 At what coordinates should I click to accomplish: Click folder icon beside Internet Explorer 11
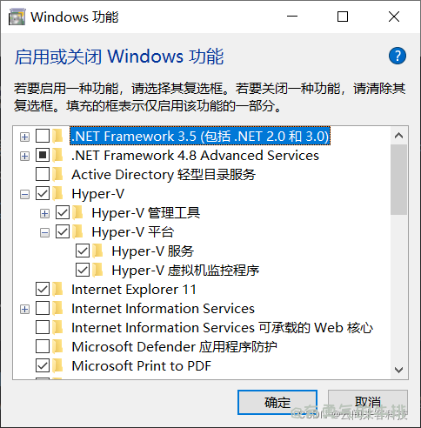(x=57, y=290)
